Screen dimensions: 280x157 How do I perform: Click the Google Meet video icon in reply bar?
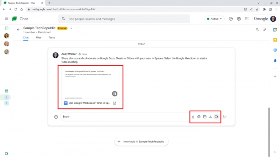click(x=216, y=117)
